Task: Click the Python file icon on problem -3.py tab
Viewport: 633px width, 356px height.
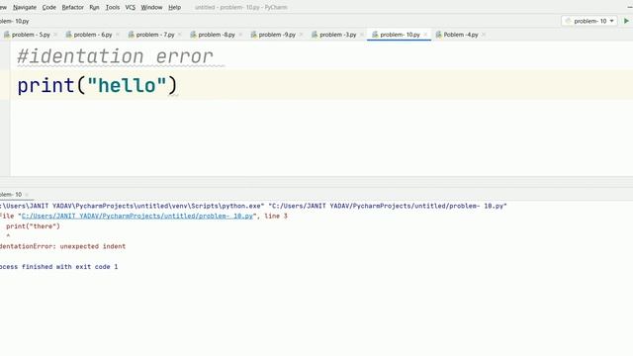Action: click(x=315, y=35)
